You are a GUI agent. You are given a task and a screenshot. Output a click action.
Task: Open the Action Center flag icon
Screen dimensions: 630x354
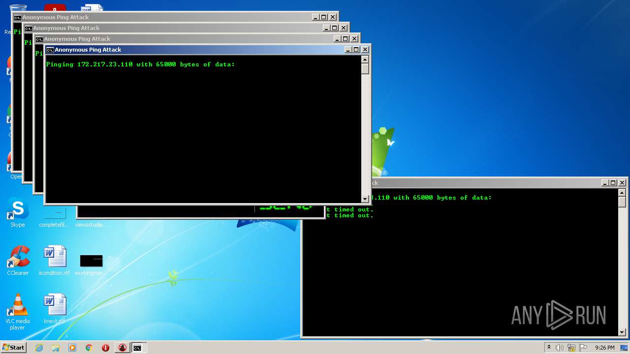pos(583,348)
